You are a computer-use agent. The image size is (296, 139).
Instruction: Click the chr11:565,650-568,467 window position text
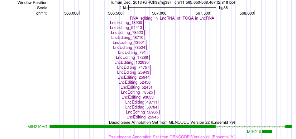pos(205,2)
